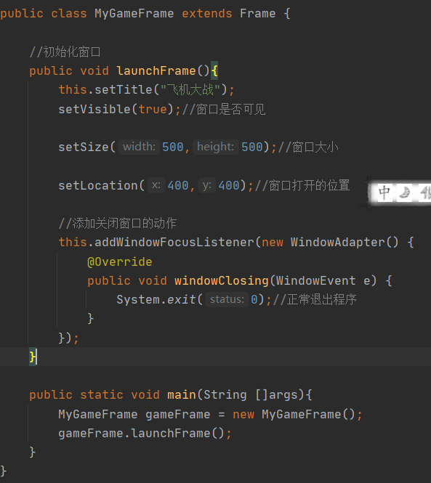The width and height of the screenshot is (431, 483).
Task: Click the gameFrame.launchFrame() call
Action: (145, 434)
